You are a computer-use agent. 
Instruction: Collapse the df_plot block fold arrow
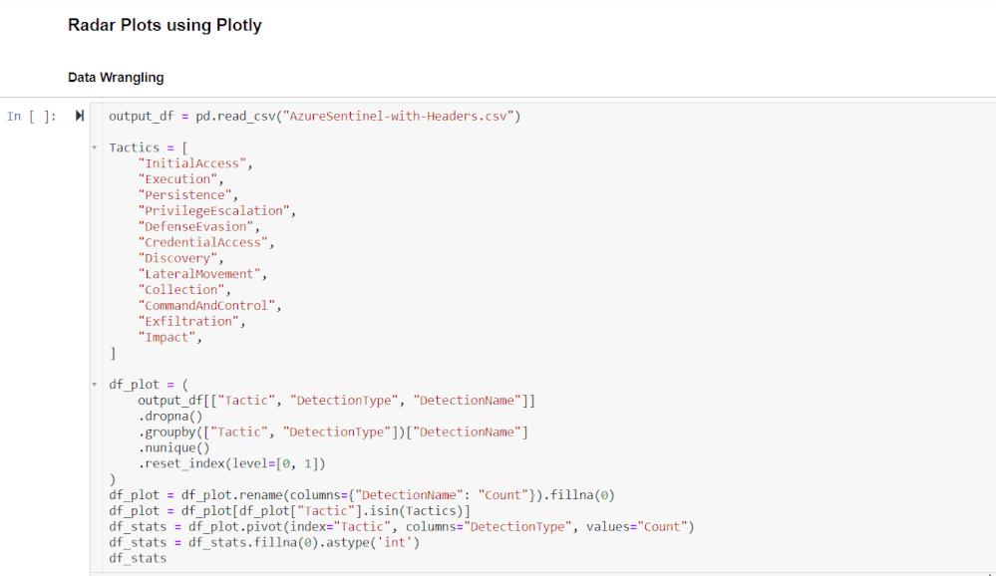click(x=94, y=385)
